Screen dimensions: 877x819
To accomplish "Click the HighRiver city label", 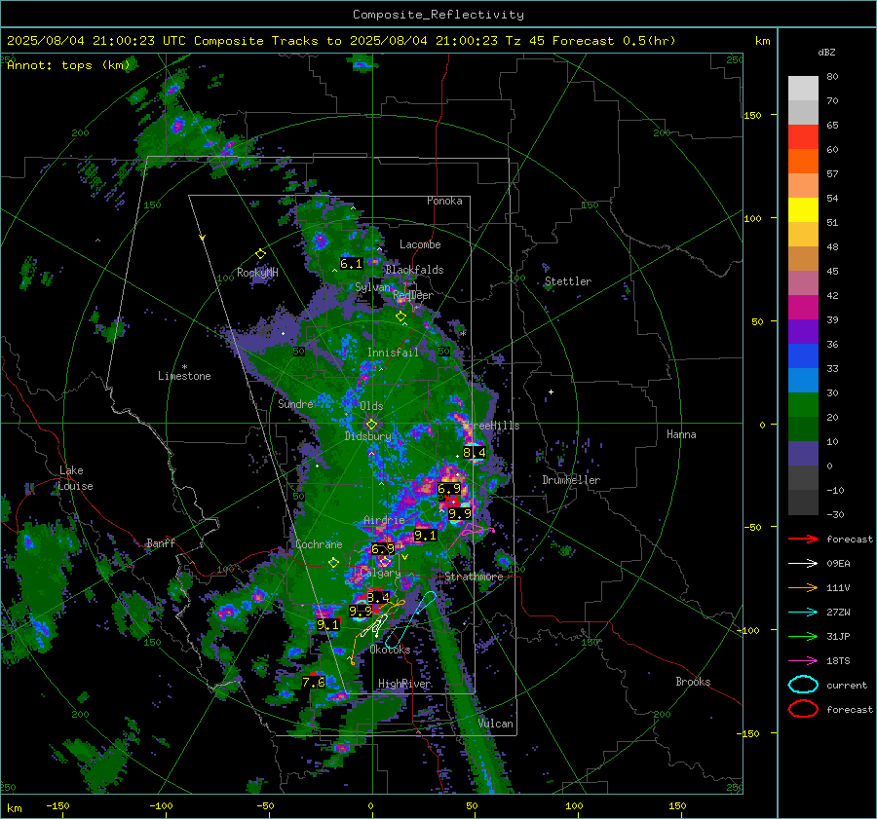I will pos(403,684).
